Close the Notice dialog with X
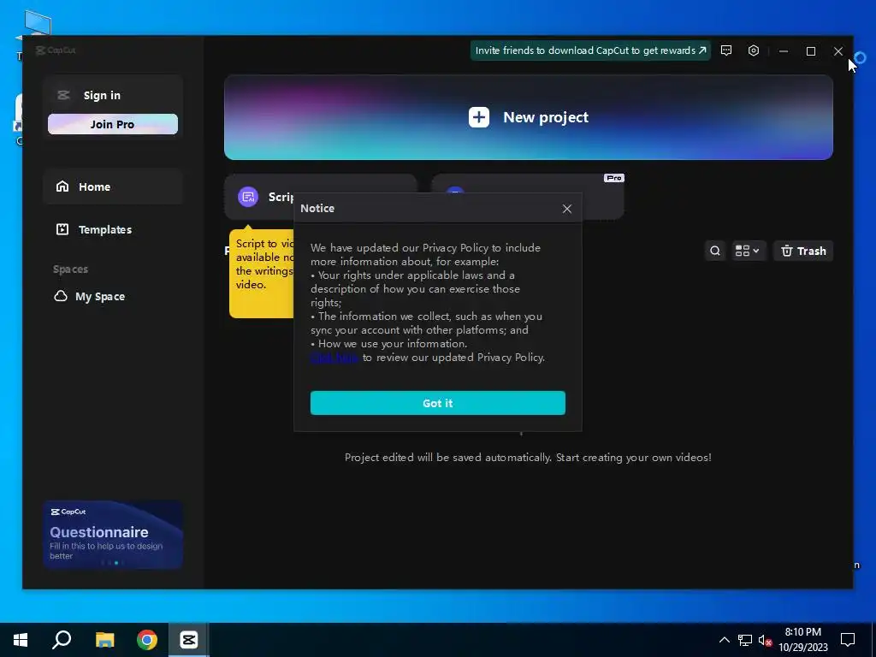The image size is (876, 657). tap(567, 209)
